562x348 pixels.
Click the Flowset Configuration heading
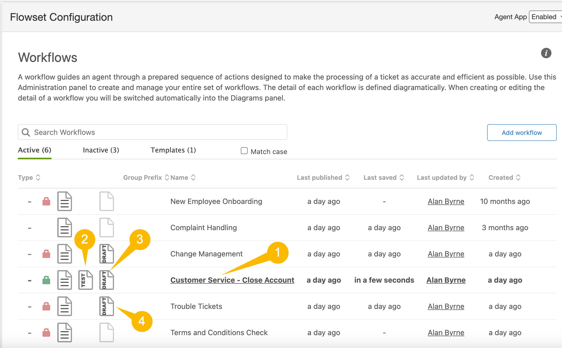point(61,17)
